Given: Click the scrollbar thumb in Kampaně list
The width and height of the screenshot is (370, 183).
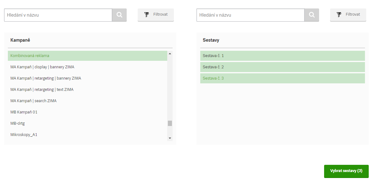Looking at the screenshot, I should pyautogui.click(x=170, y=123).
